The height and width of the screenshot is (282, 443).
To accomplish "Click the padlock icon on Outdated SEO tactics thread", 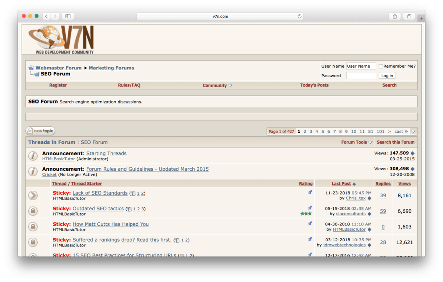I will coord(33,211).
